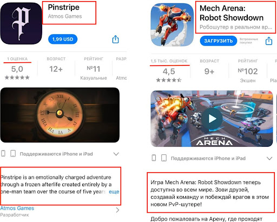Expand supported devices list under Pinstripe

coord(116,154)
